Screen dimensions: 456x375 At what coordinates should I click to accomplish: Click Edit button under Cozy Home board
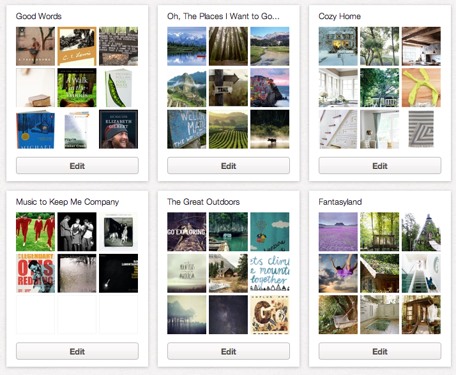[x=380, y=166]
